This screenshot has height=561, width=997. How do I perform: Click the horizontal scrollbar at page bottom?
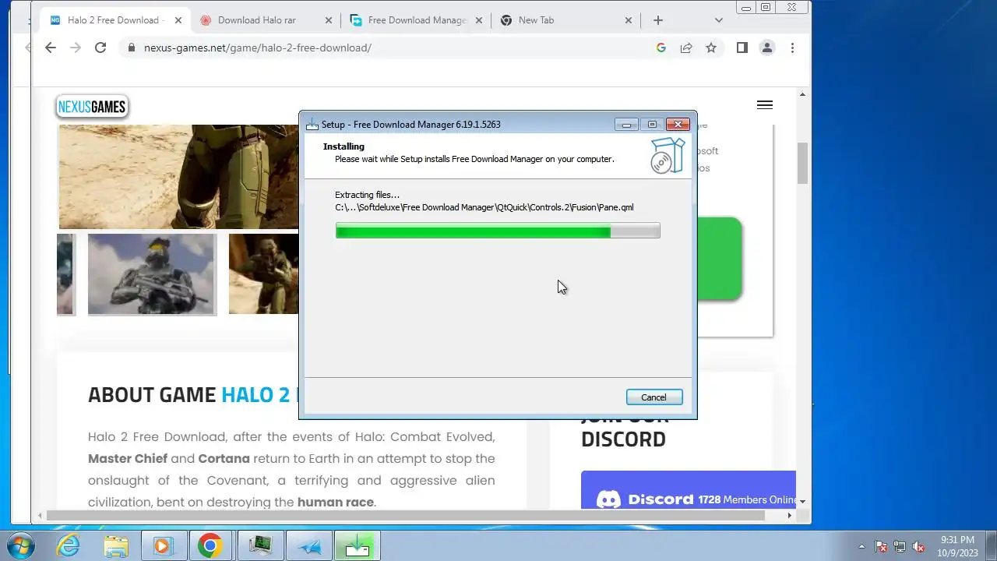(x=407, y=516)
